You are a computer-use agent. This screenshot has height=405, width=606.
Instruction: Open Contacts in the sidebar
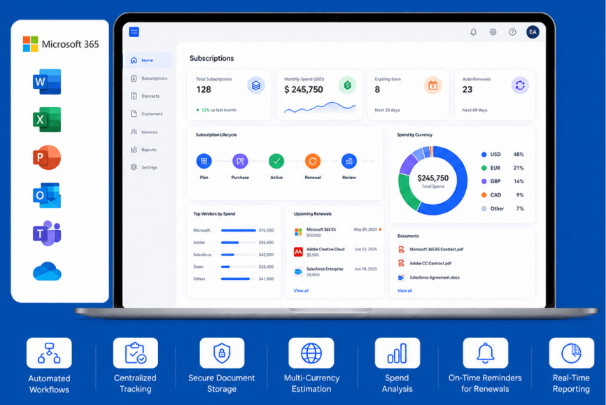pyautogui.click(x=146, y=97)
